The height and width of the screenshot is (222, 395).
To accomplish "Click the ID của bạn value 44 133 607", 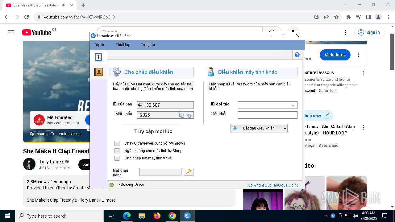I will coord(165,105).
